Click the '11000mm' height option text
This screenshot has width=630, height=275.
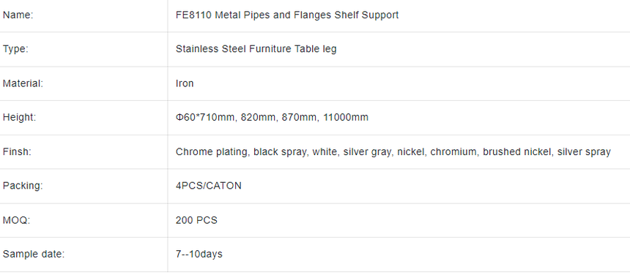(346, 118)
